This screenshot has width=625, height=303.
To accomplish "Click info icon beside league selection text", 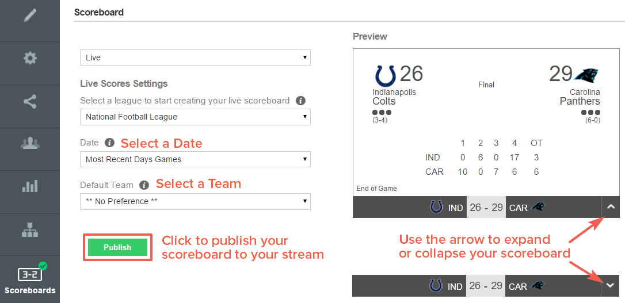I will click(x=300, y=101).
